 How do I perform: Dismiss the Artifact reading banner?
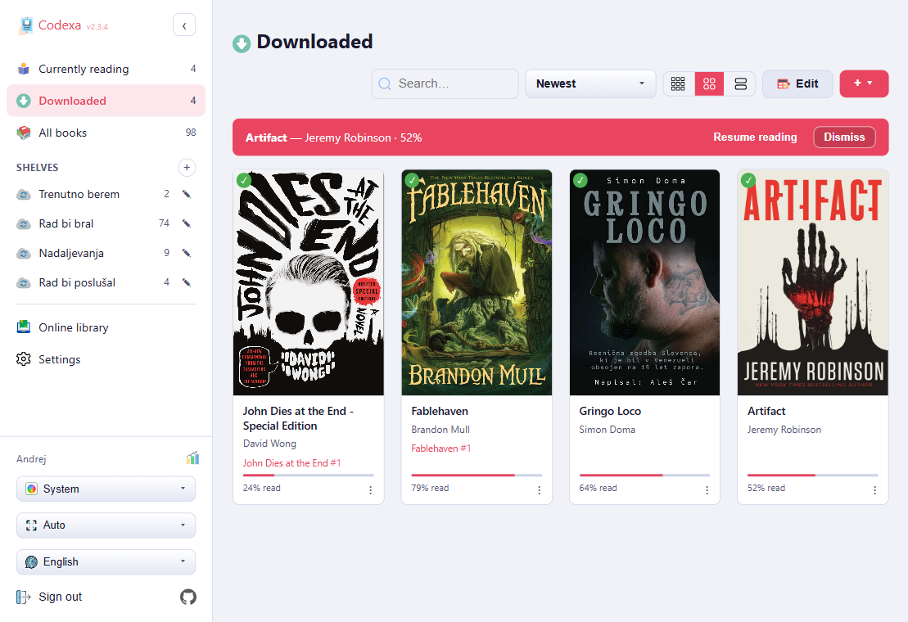pos(844,137)
